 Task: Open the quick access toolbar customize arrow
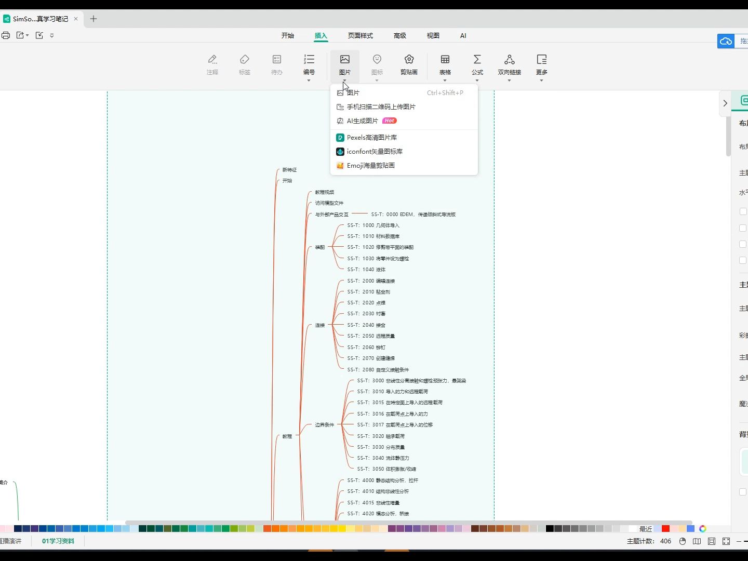pos(52,35)
